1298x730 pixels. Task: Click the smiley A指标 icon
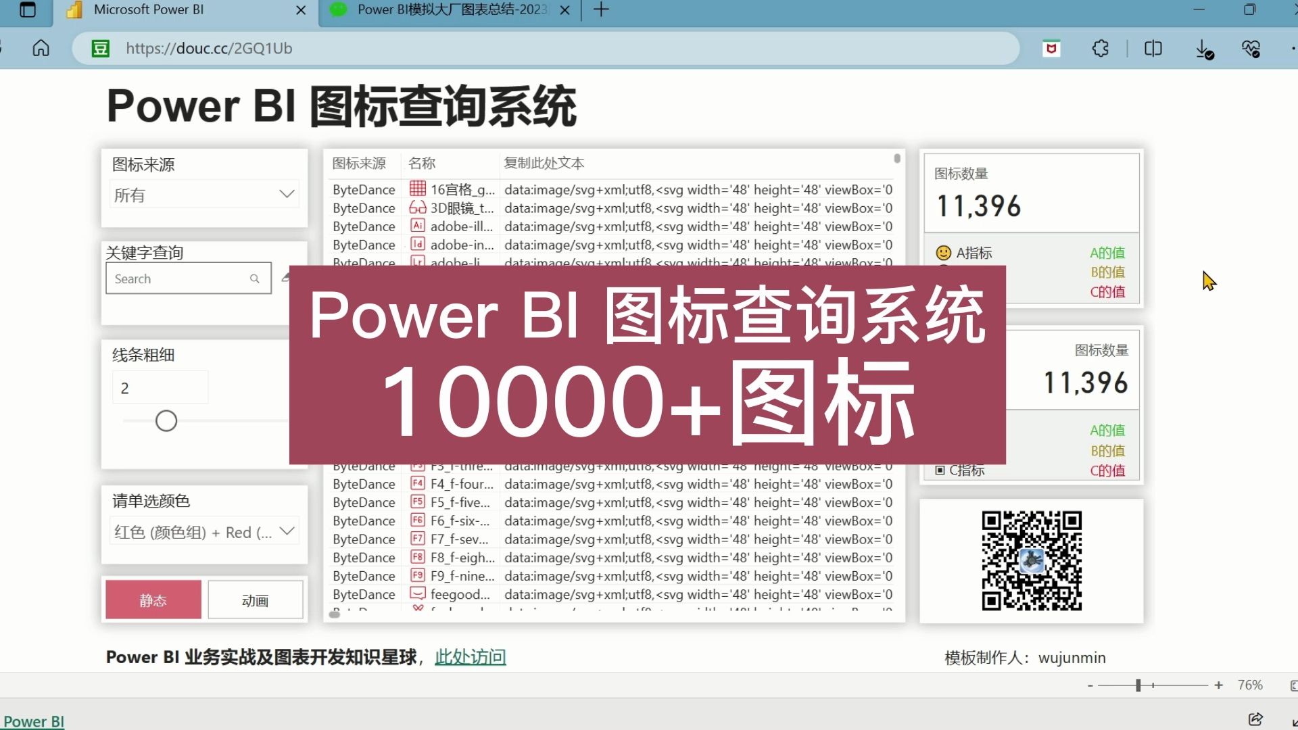(943, 253)
